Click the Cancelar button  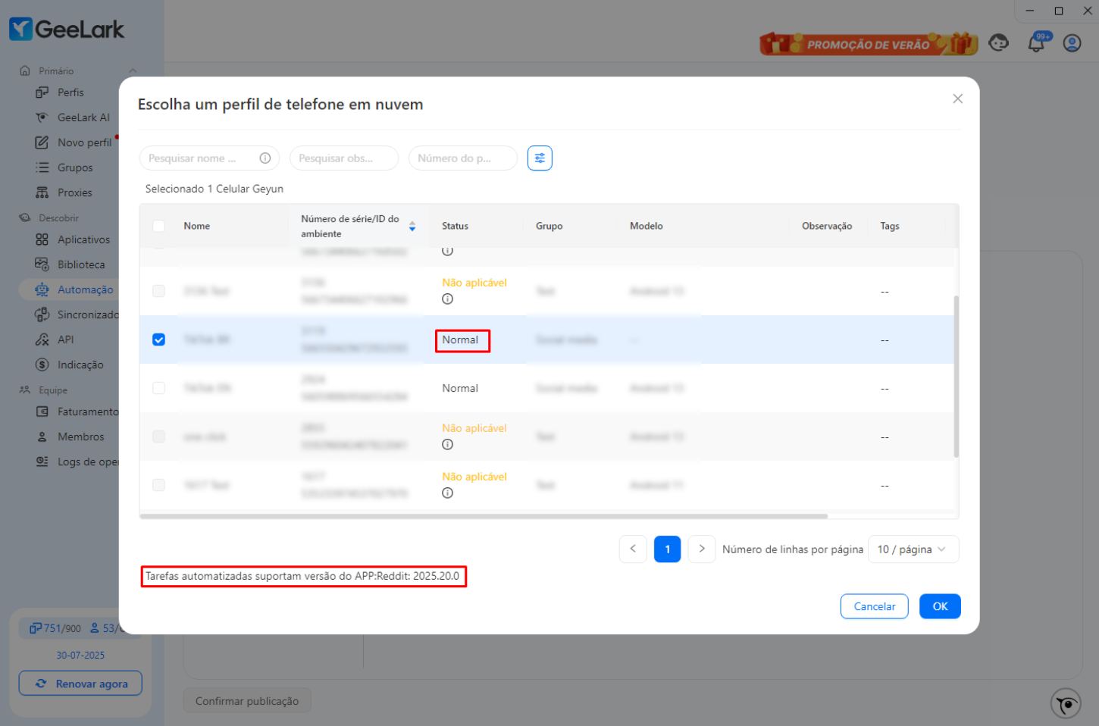tap(875, 606)
